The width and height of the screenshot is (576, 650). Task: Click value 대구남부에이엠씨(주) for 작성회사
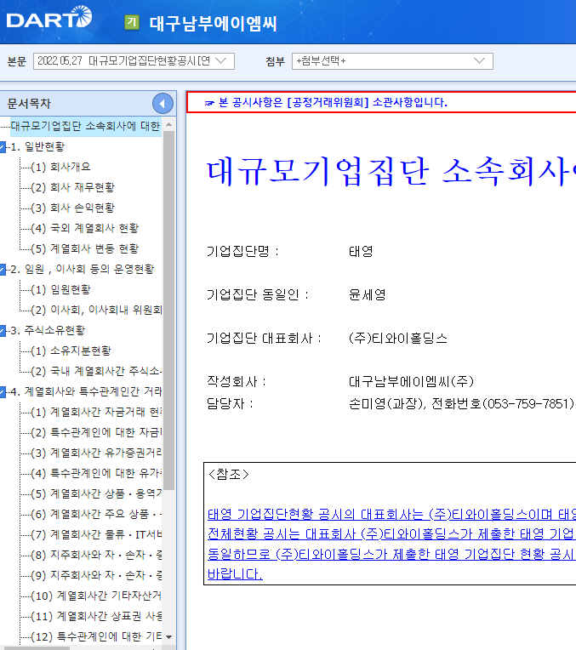coord(411,382)
